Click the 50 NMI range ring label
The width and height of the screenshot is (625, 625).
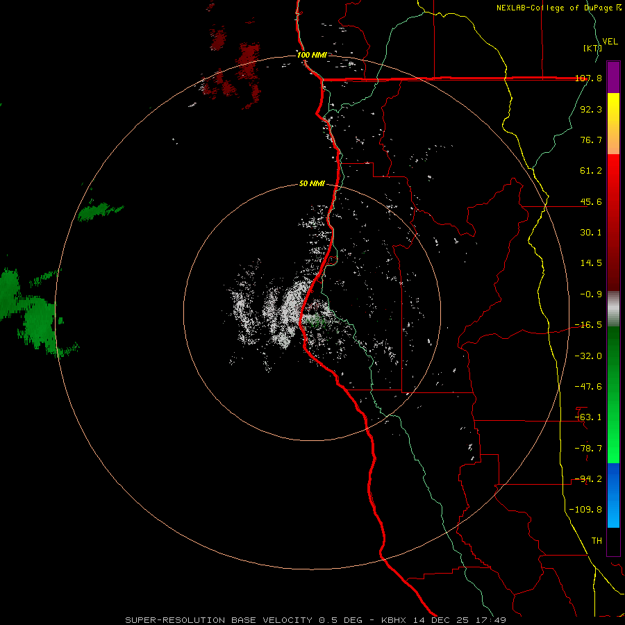point(312,184)
